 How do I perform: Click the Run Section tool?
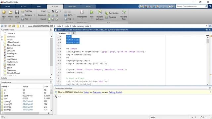click(112, 13)
